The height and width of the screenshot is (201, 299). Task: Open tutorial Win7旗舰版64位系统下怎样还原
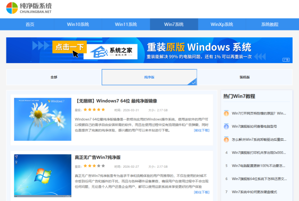[x=259, y=179]
